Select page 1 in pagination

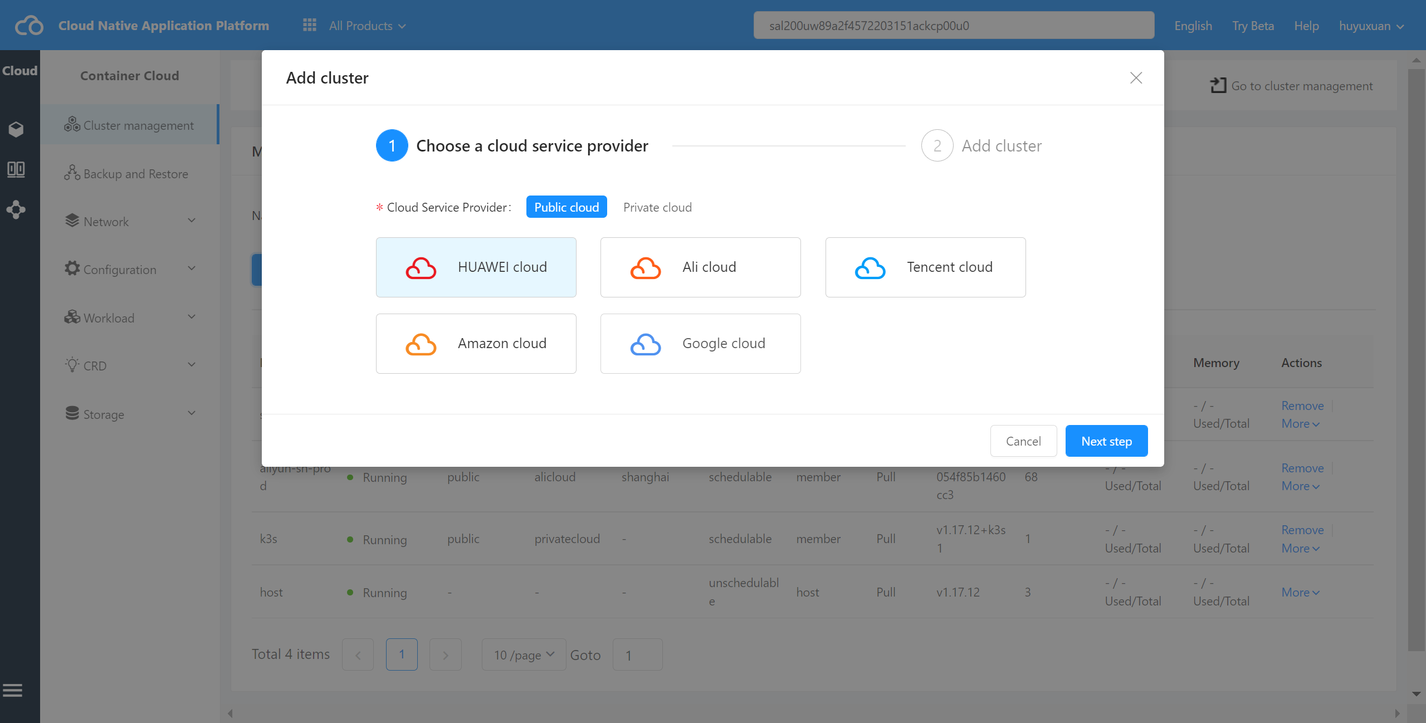coord(402,654)
